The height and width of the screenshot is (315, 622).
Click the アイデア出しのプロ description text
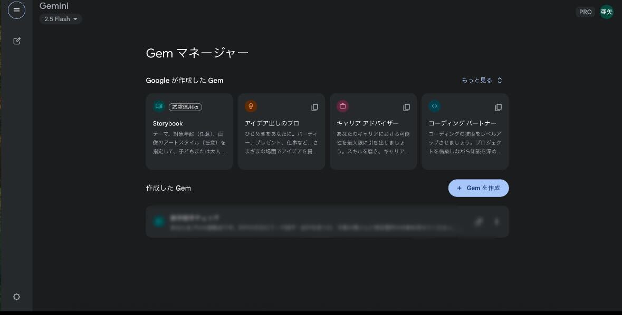tap(281, 143)
